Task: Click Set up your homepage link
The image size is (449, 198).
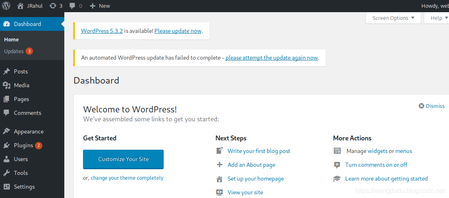Action: coord(256,179)
